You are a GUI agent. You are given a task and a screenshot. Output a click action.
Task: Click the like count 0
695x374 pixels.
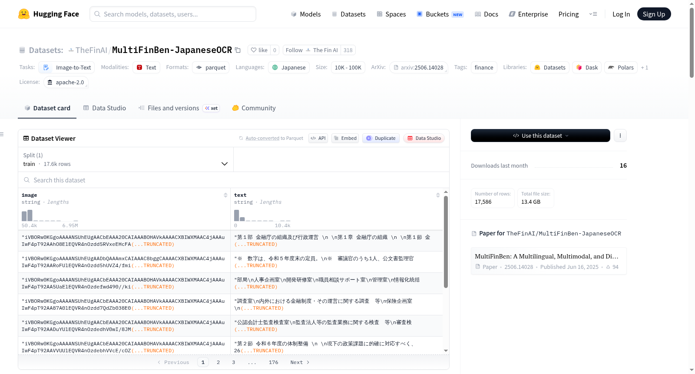click(x=275, y=50)
